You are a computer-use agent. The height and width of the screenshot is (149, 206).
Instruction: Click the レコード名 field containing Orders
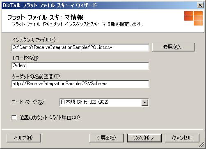click(80, 65)
